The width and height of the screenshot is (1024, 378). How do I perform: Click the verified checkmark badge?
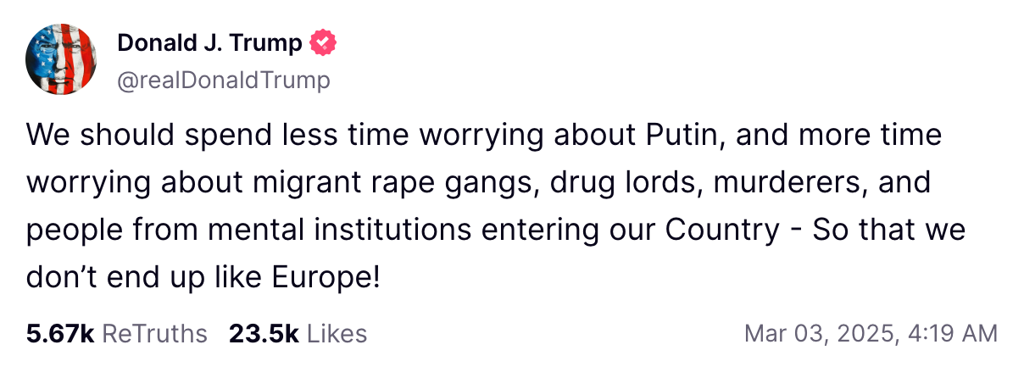point(326,42)
